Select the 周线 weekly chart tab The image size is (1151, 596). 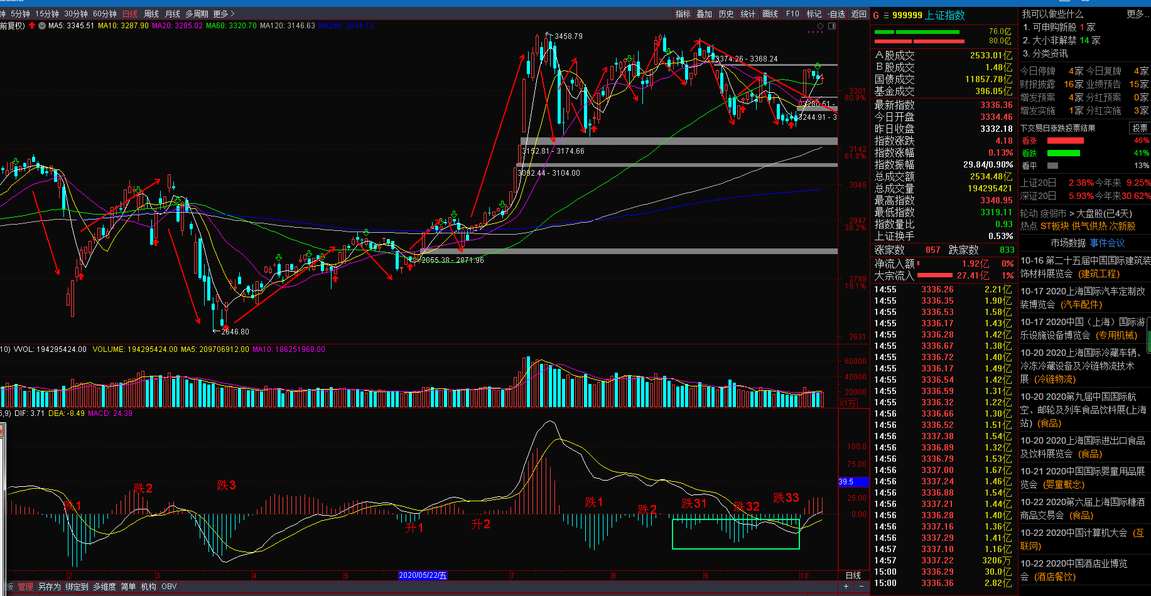151,14
